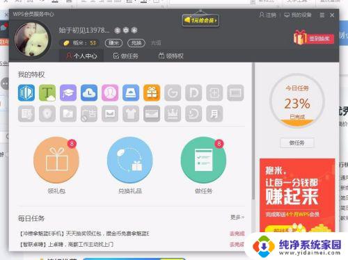Image resolution: width=348 pixels, height=260 pixels.
Task: Click the gray 广告 ad-blocking privilege icon
Action: click(x=89, y=113)
